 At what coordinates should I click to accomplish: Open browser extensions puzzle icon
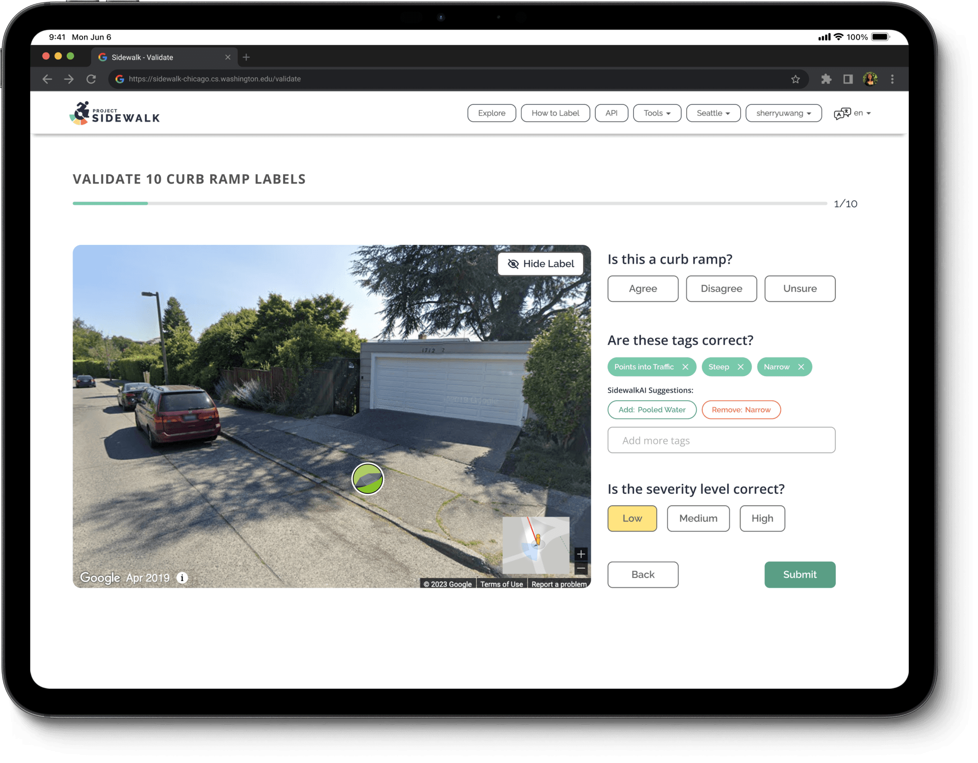tap(826, 79)
